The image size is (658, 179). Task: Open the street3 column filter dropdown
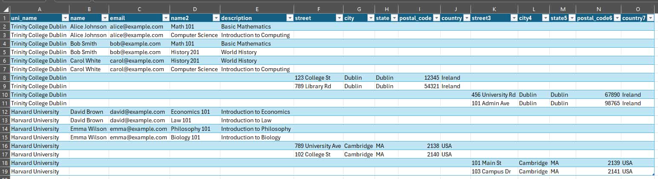click(x=514, y=18)
